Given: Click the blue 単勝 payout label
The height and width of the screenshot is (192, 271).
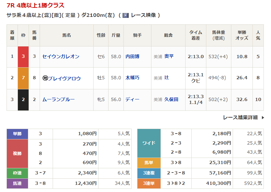Looking at the screenshot, I should tap(18, 134).
